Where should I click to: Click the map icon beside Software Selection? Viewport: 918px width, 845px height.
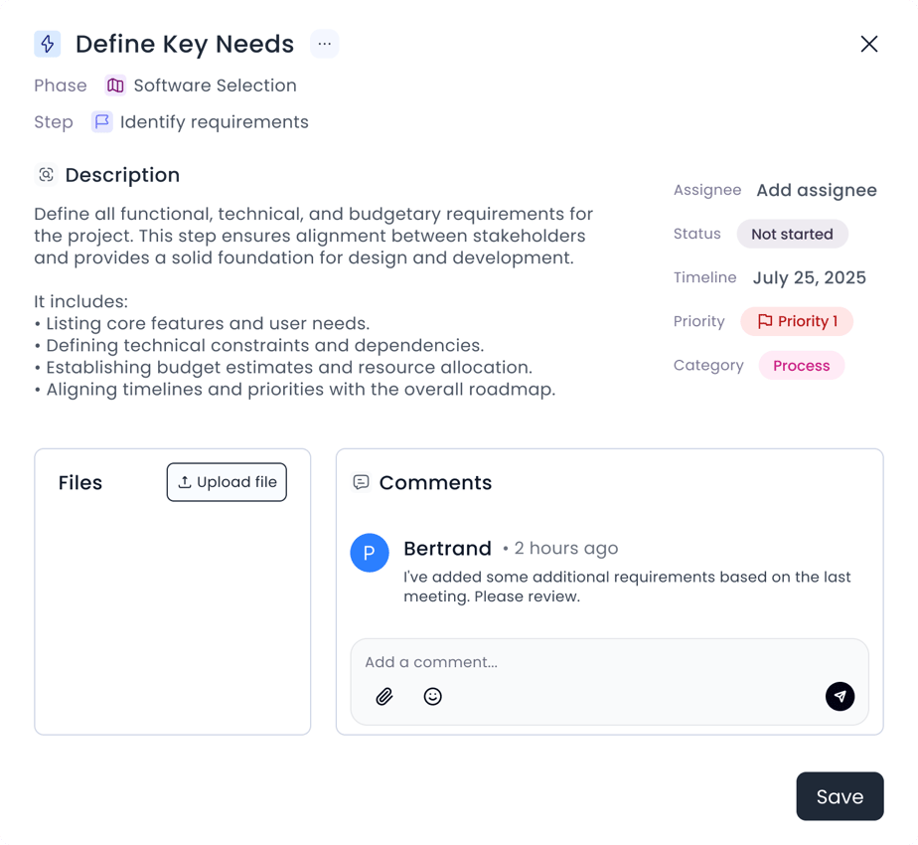pos(115,85)
